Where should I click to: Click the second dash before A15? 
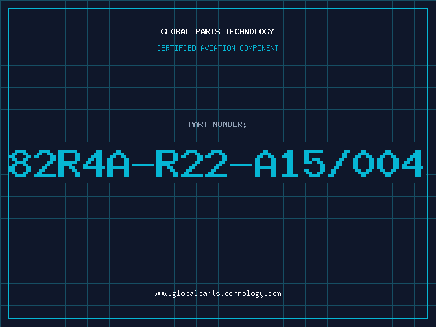(241, 165)
